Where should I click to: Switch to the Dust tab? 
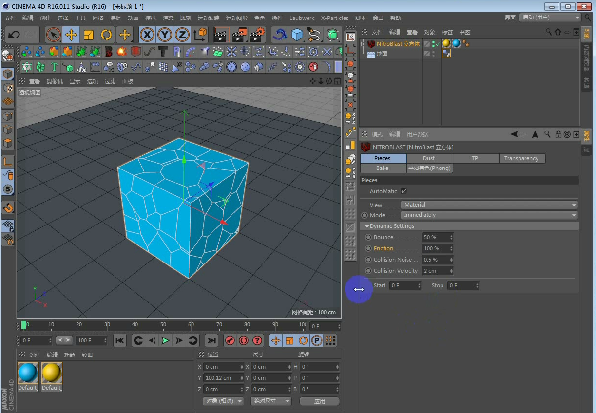(429, 158)
